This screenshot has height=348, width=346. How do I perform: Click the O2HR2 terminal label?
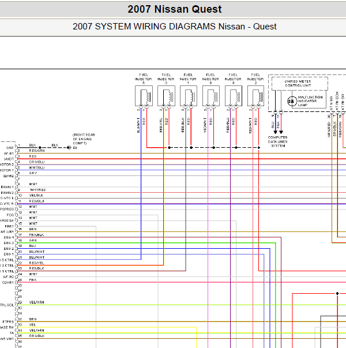click(x=9, y=176)
